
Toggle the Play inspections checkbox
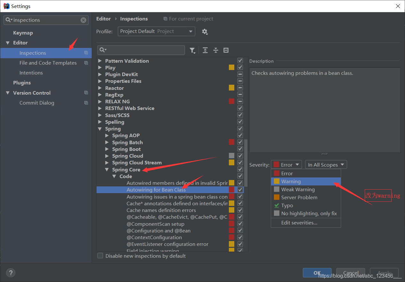pos(240,67)
